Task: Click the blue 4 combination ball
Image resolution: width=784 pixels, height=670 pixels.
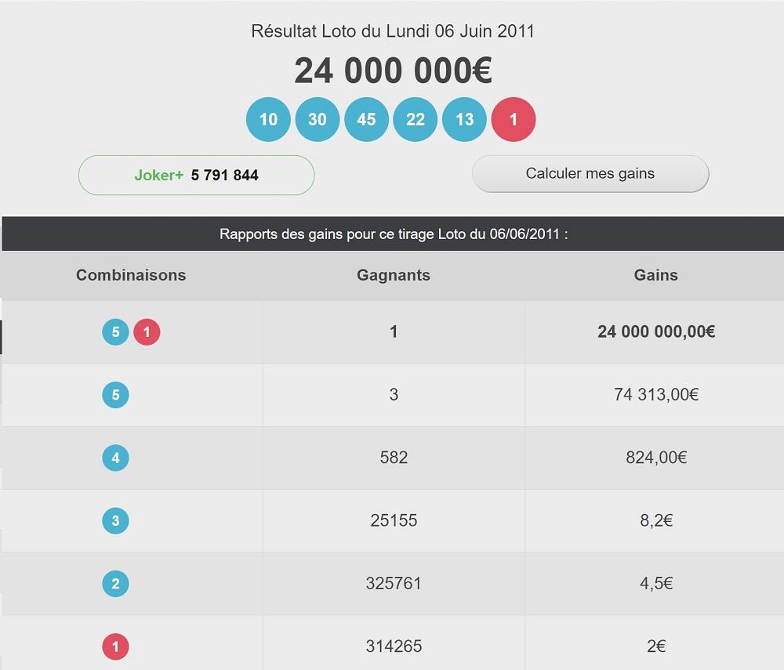Action: click(115, 458)
